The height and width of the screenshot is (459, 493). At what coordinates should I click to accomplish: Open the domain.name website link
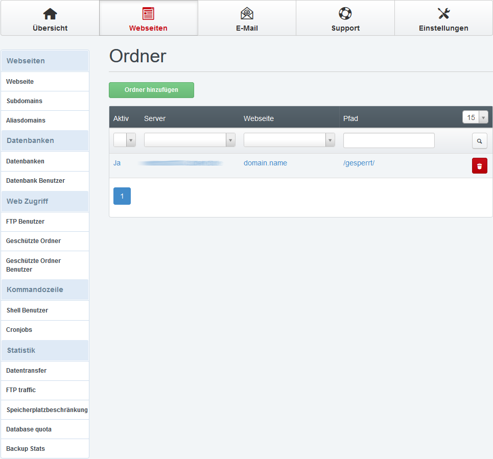pos(265,163)
